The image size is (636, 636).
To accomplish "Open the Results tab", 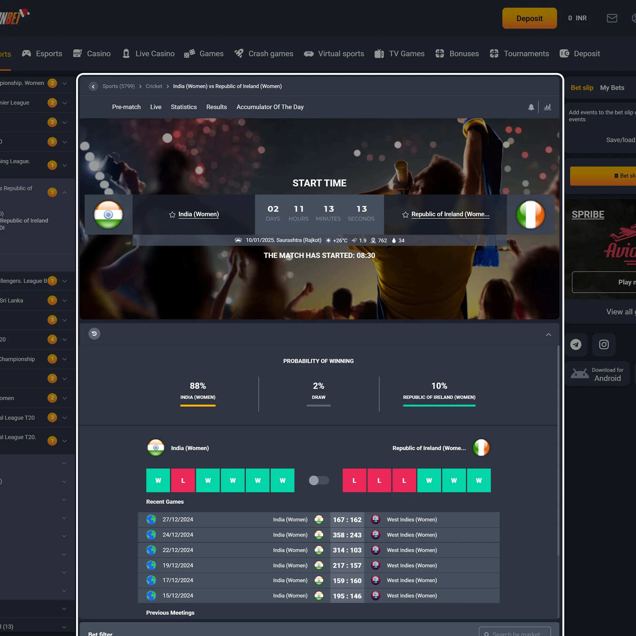I will (217, 107).
